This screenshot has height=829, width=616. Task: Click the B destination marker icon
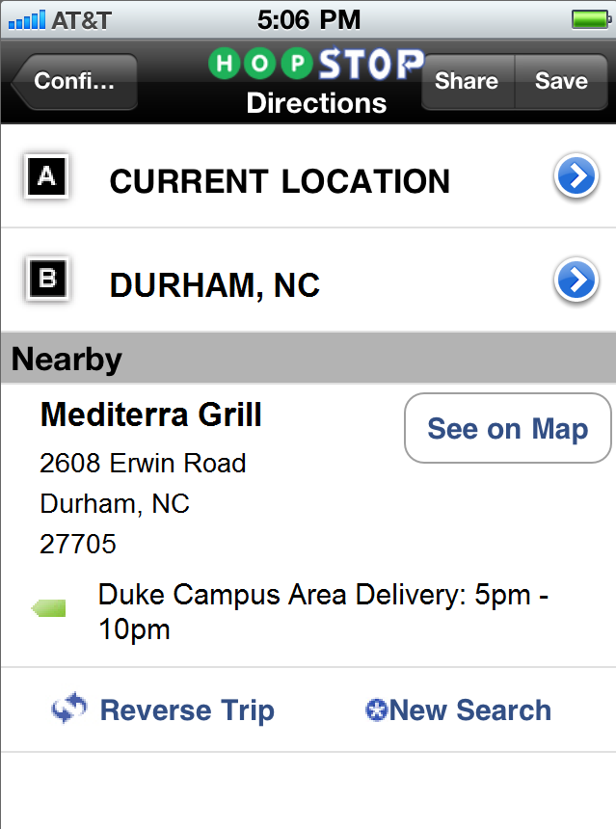pyautogui.click(x=46, y=281)
